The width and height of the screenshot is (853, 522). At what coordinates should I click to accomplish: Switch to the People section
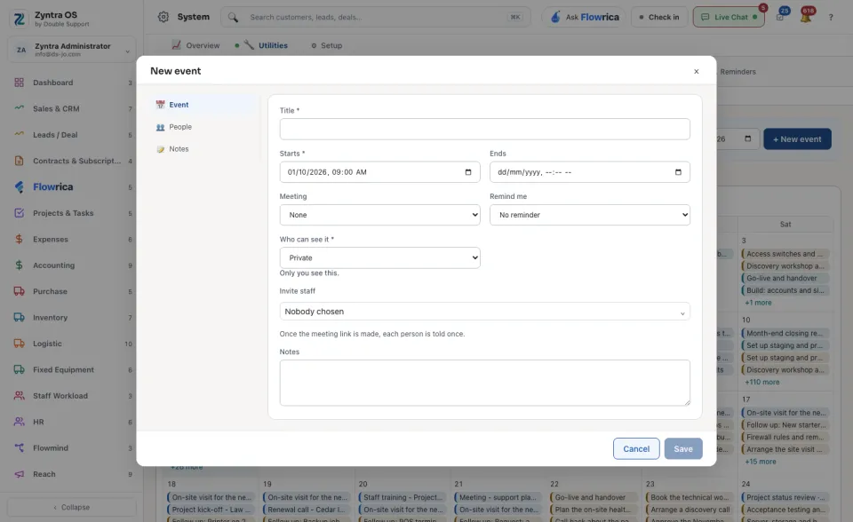pos(204,127)
